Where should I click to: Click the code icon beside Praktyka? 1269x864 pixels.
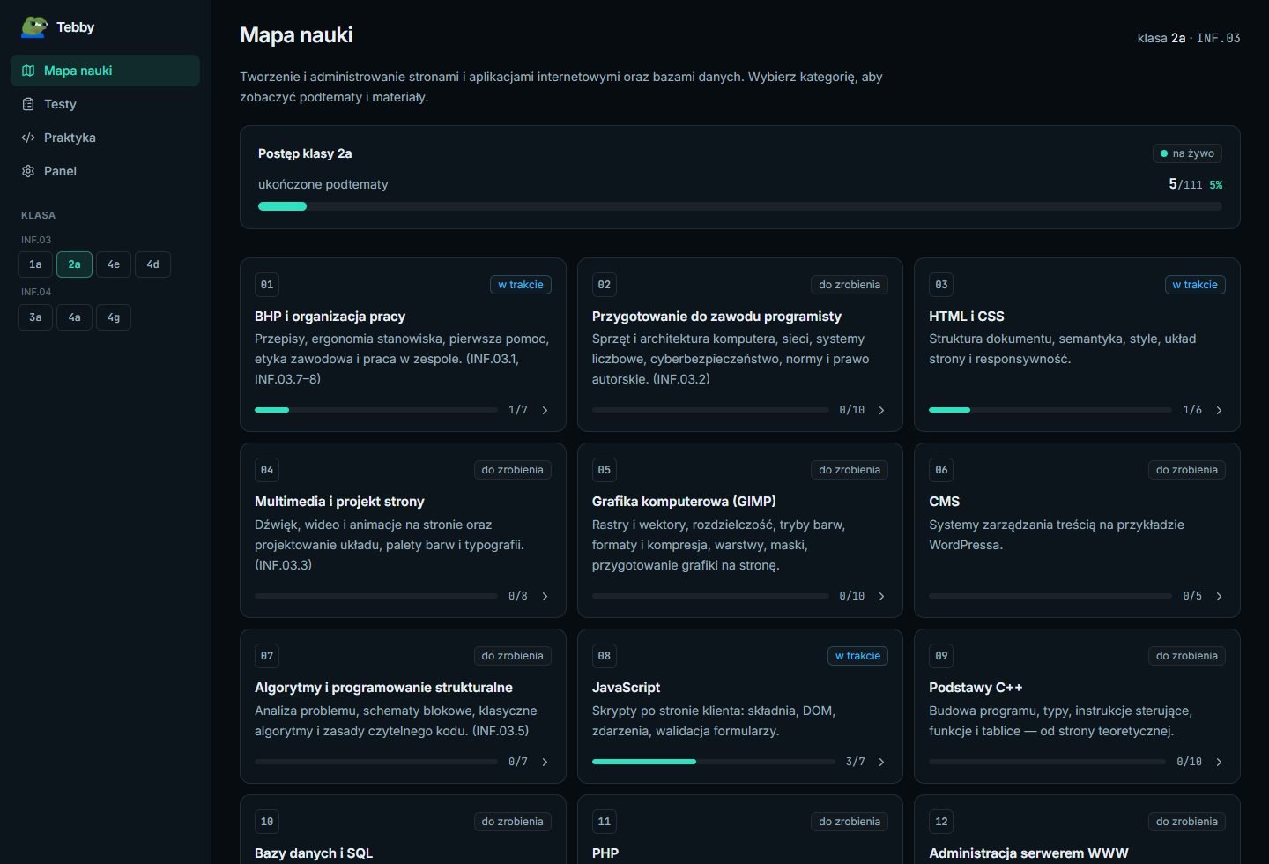pos(28,138)
